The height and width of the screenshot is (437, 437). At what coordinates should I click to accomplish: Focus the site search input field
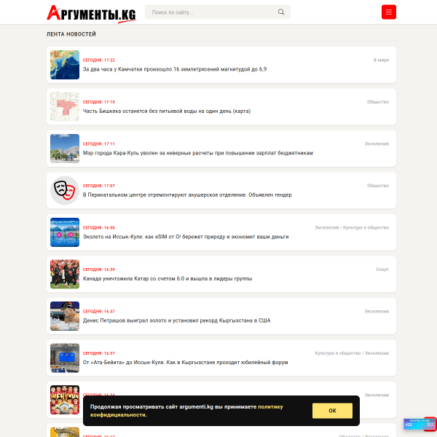pyautogui.click(x=217, y=12)
